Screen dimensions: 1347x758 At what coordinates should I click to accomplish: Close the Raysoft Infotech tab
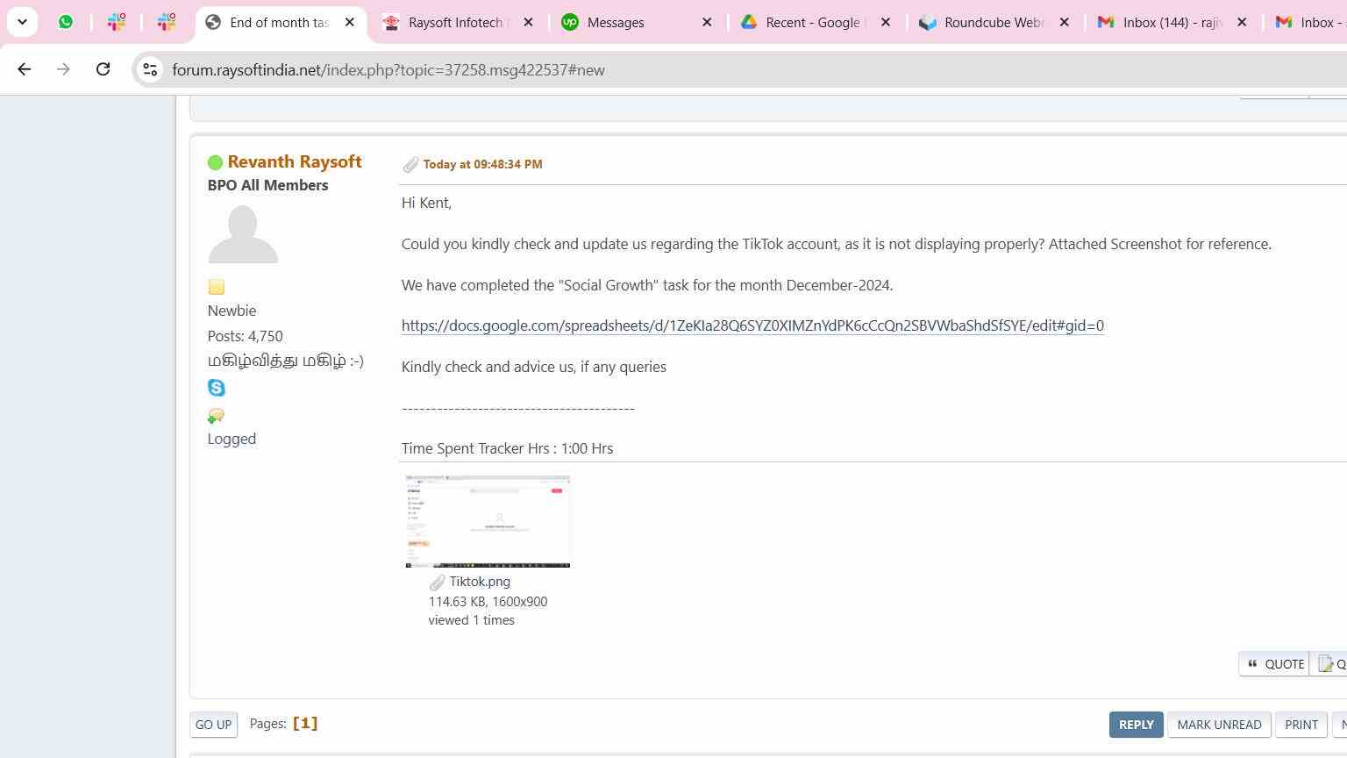(528, 23)
